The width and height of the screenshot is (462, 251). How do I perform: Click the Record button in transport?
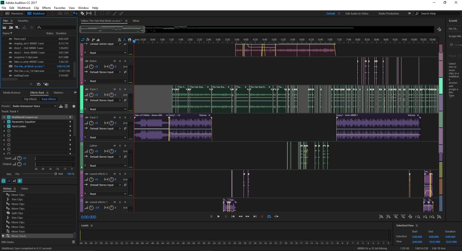tap(262, 217)
